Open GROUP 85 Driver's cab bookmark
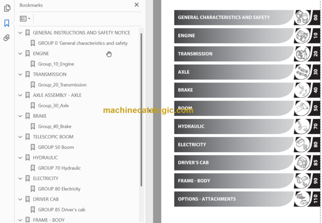Screen dimensions: 322x223 click(62, 210)
